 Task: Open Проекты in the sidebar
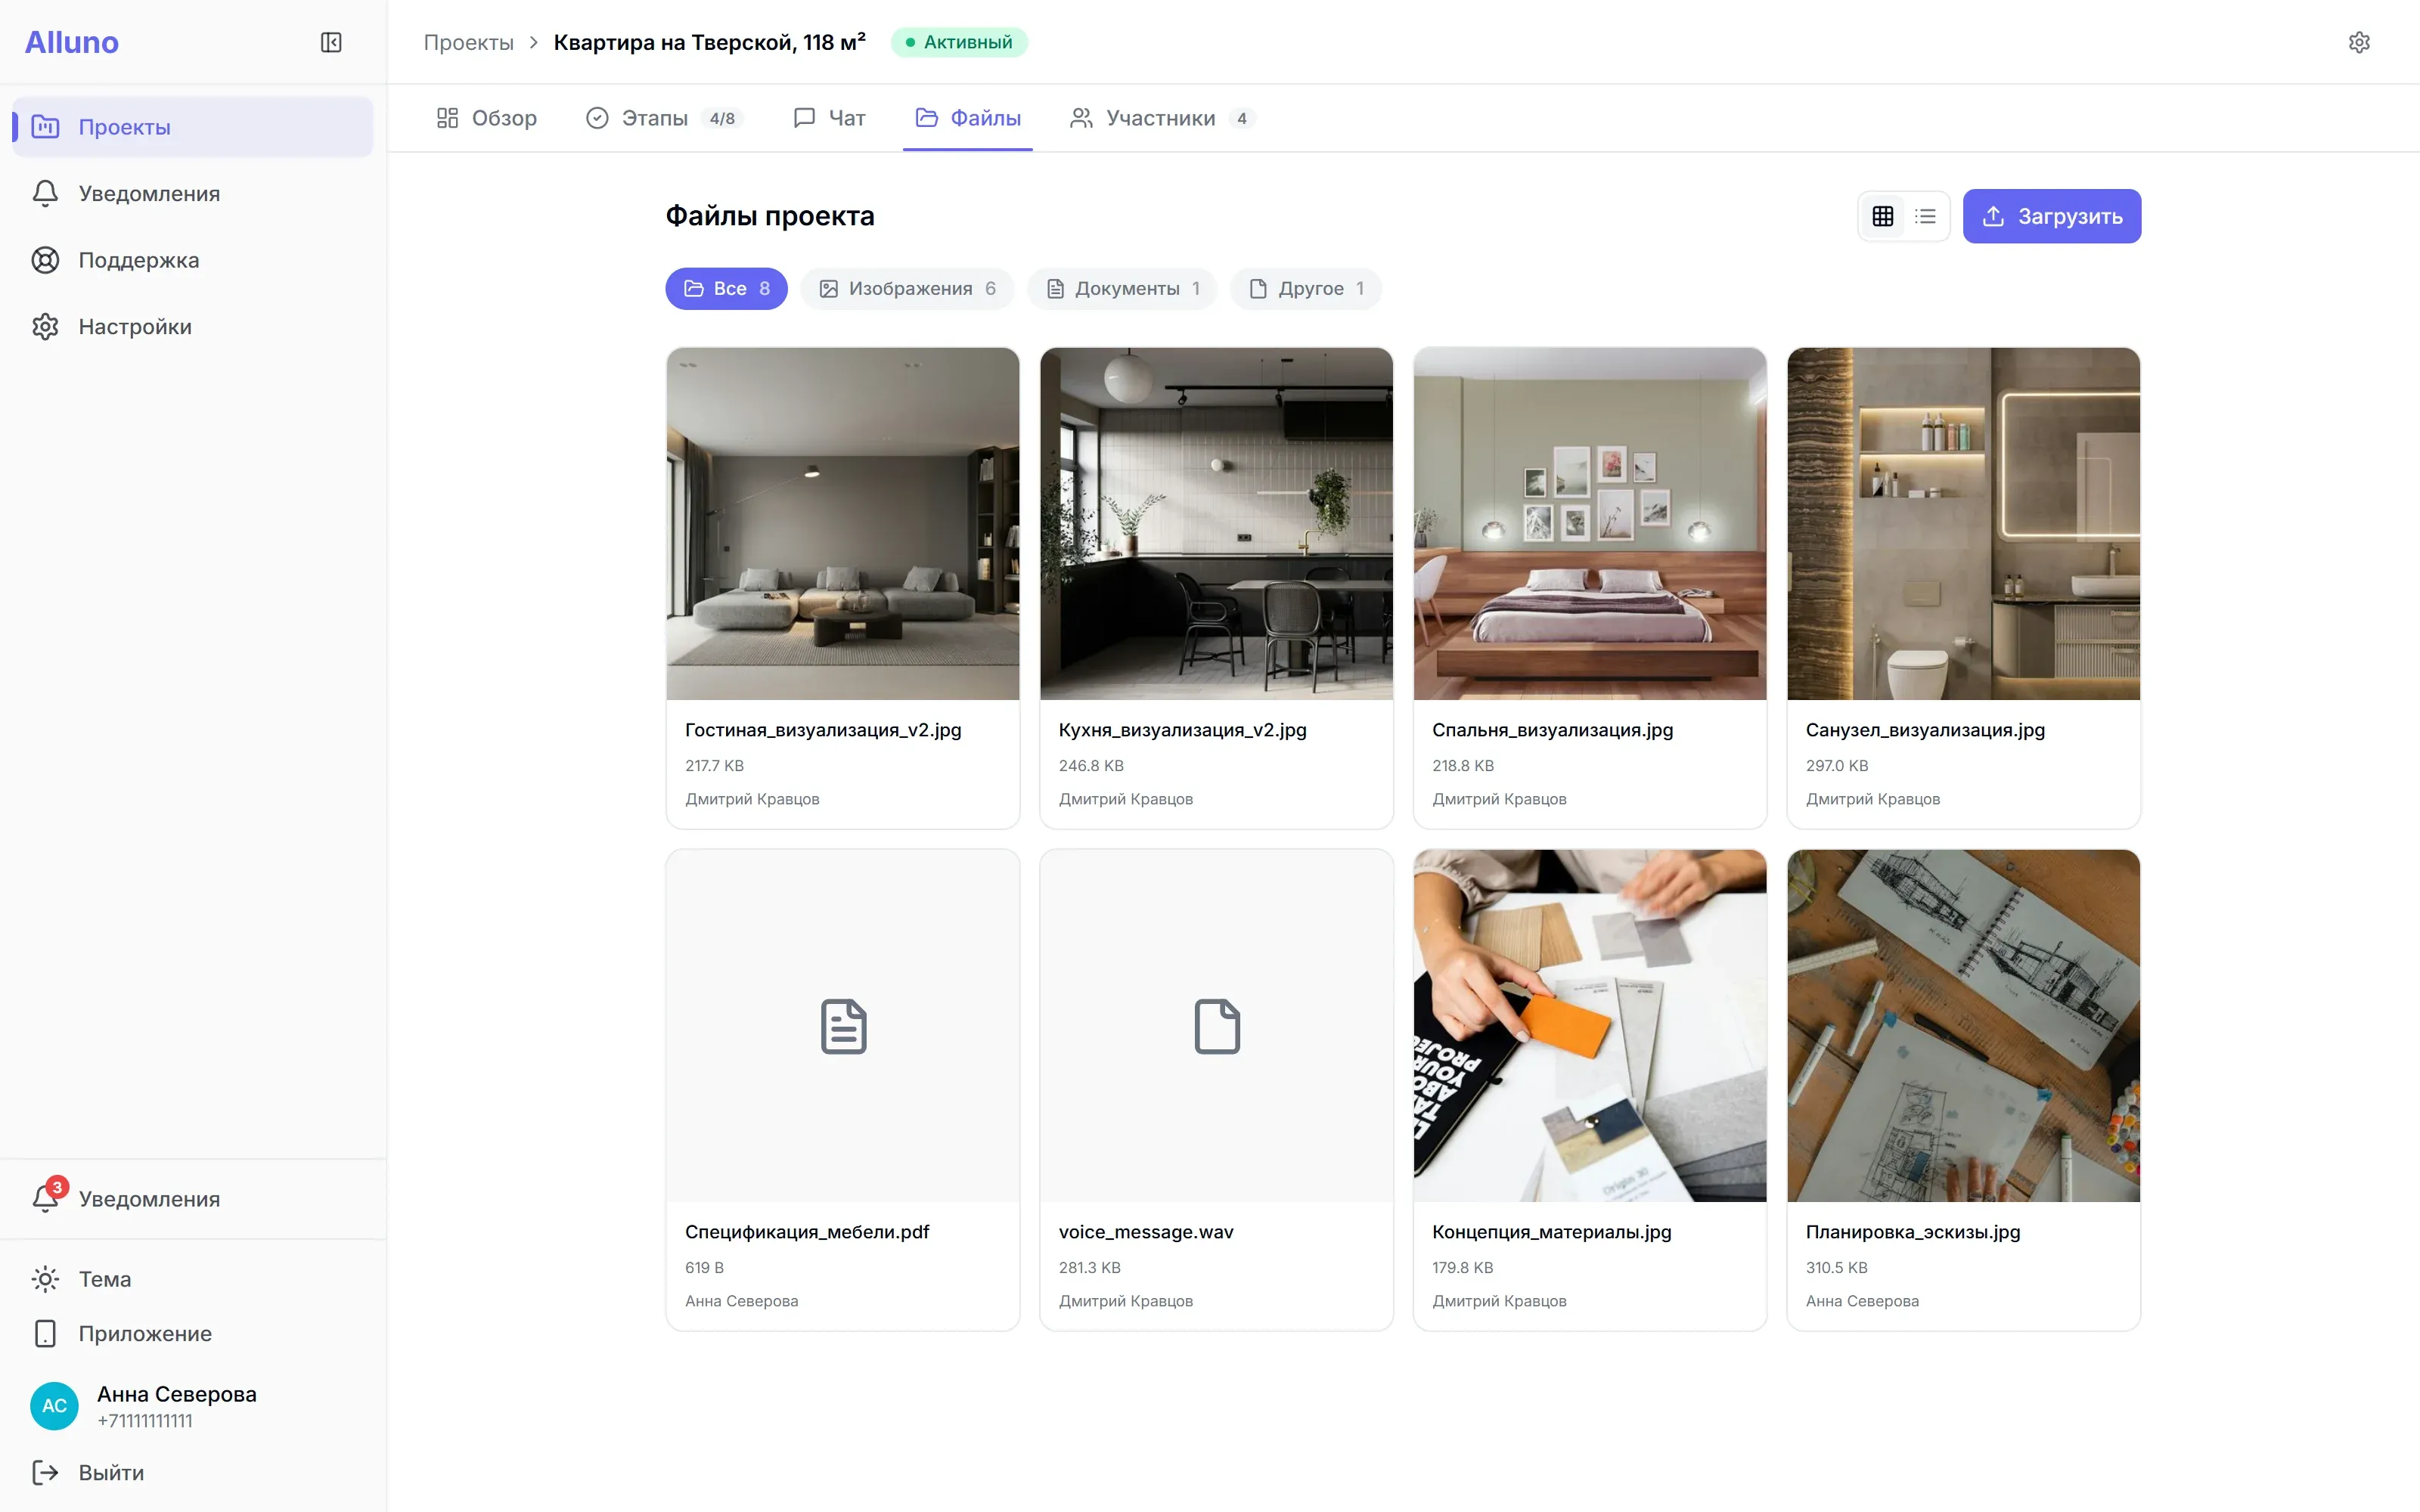[x=192, y=127]
